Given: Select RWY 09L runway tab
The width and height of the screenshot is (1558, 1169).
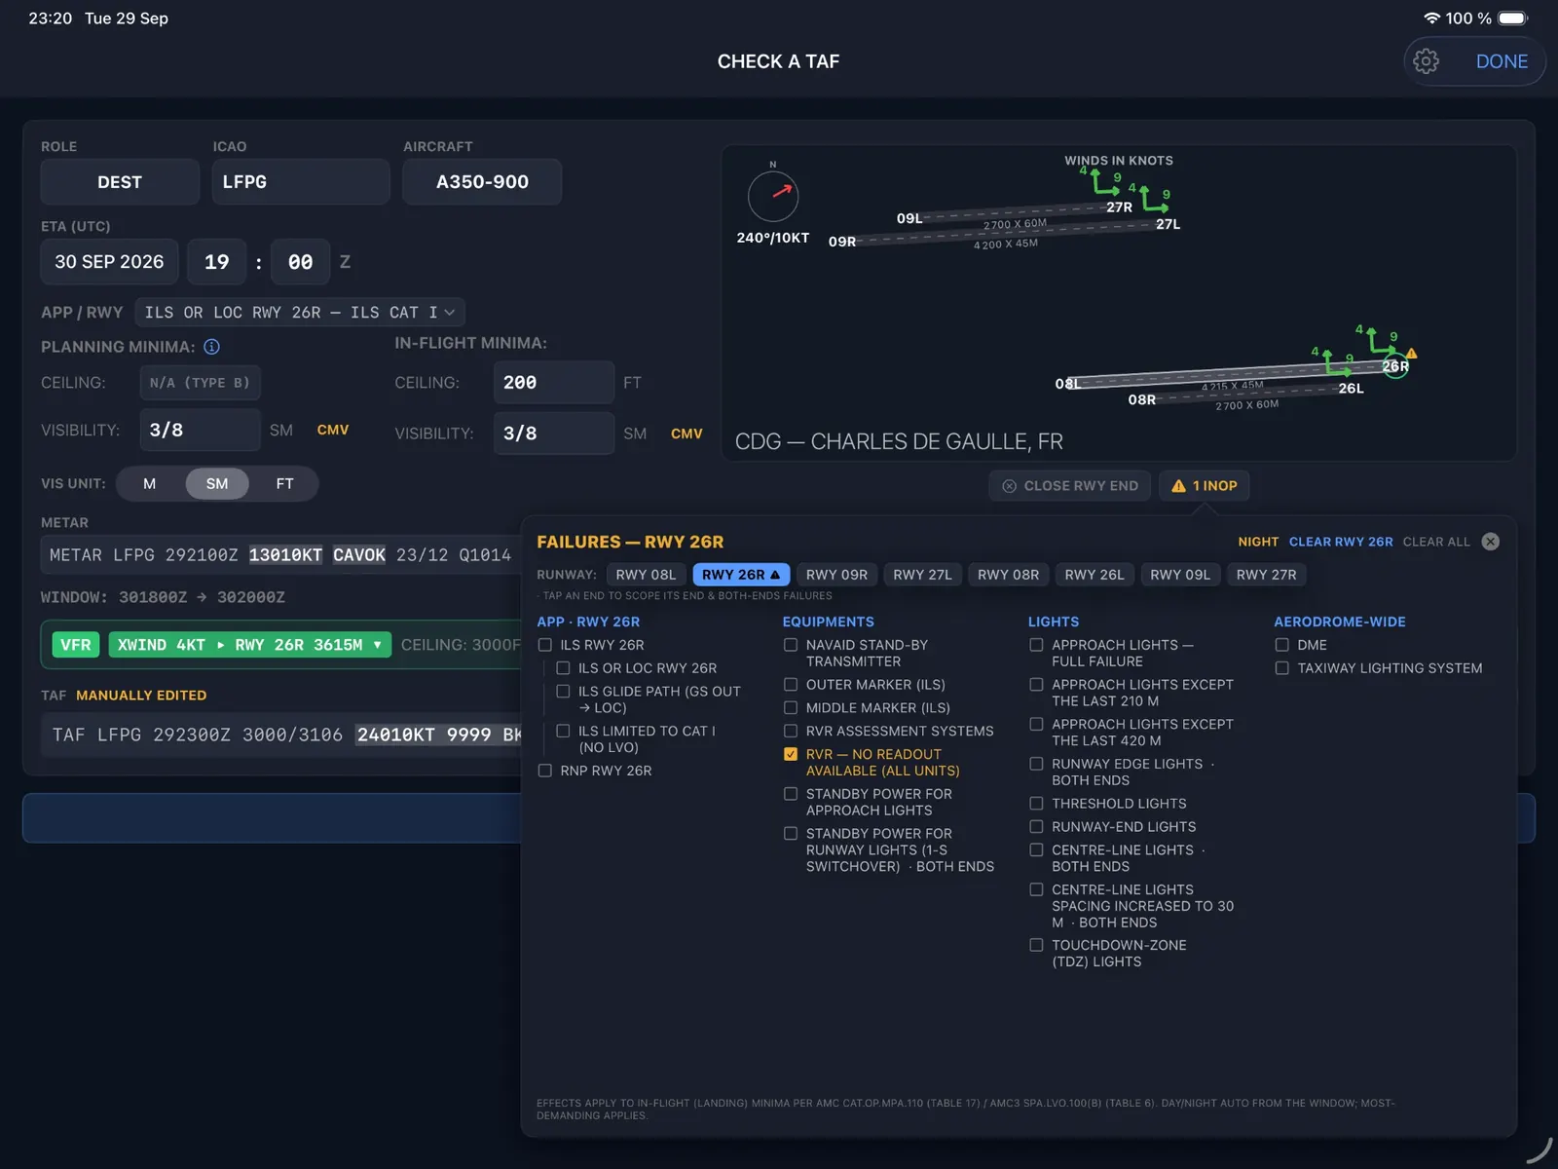Looking at the screenshot, I should (x=1180, y=575).
